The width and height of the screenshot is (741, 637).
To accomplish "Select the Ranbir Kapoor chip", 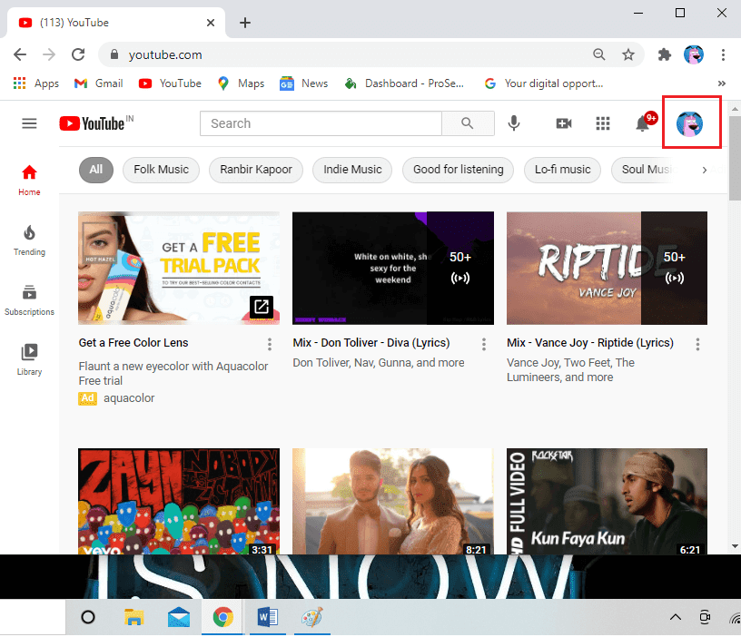I will pyautogui.click(x=256, y=170).
